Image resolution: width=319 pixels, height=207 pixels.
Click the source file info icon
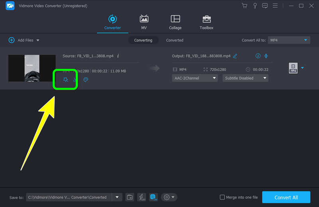point(118,56)
